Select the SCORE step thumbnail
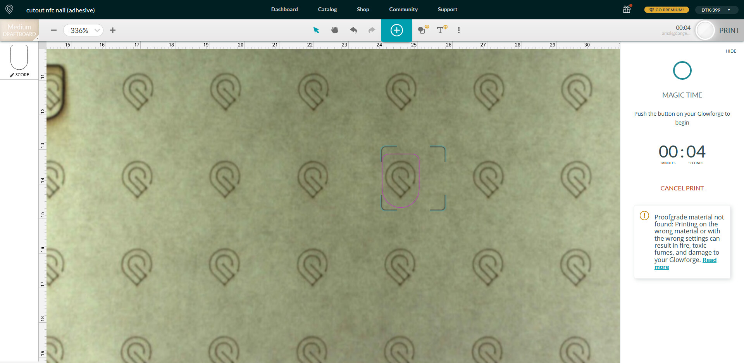The width and height of the screenshot is (744, 363). click(19, 61)
